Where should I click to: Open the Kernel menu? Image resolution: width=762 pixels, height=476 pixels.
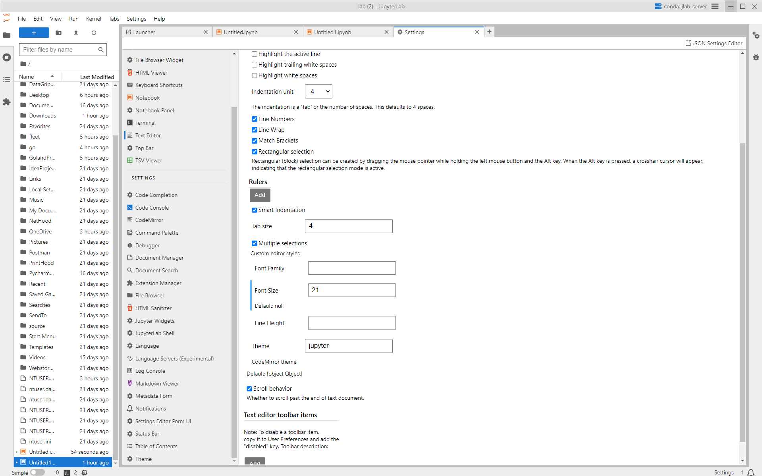click(93, 19)
